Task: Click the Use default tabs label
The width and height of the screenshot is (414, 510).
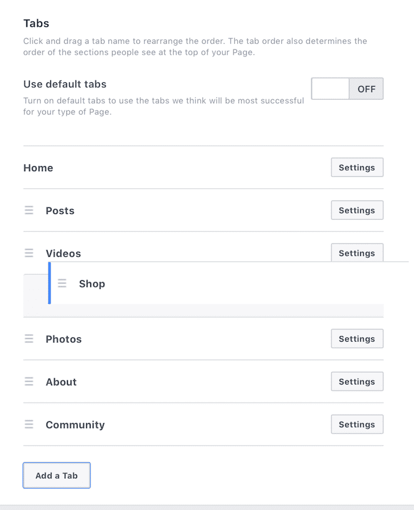Action: coord(65,84)
